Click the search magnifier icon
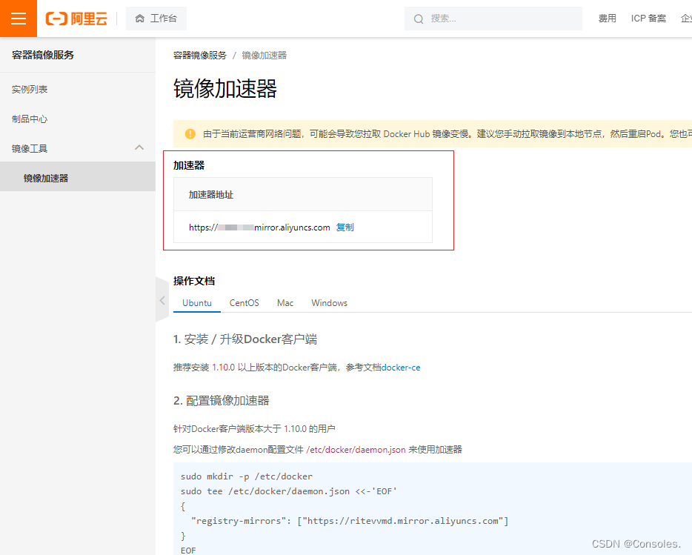Screen dimensions: 692x555 [x=419, y=19]
